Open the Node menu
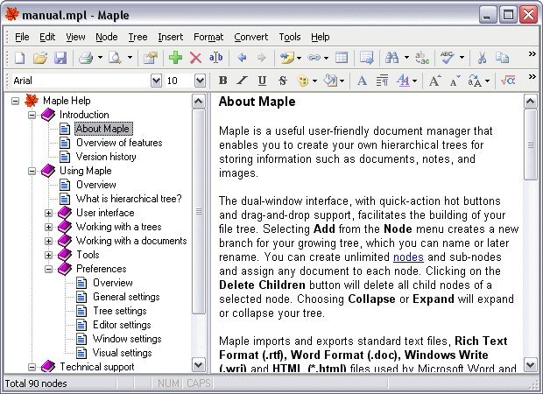The width and height of the screenshot is (543, 394). 107,37
